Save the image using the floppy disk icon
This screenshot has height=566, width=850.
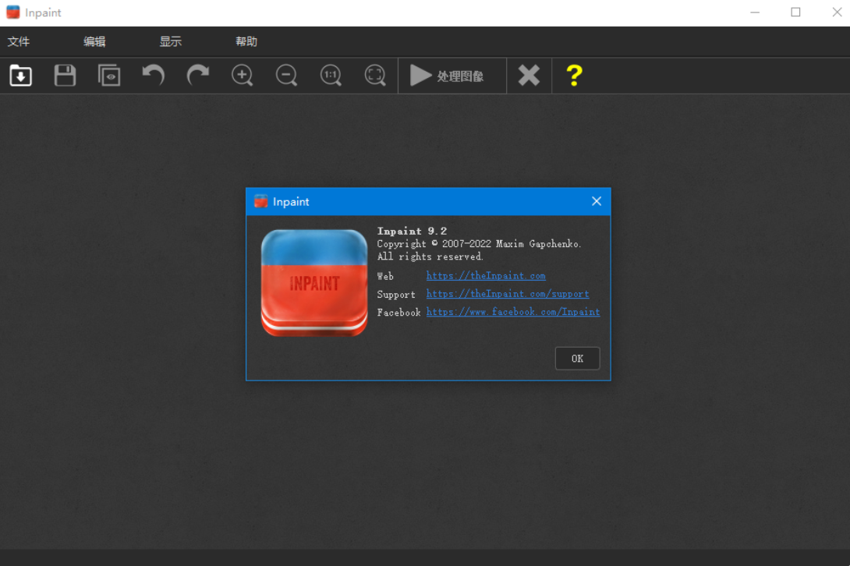(65, 76)
